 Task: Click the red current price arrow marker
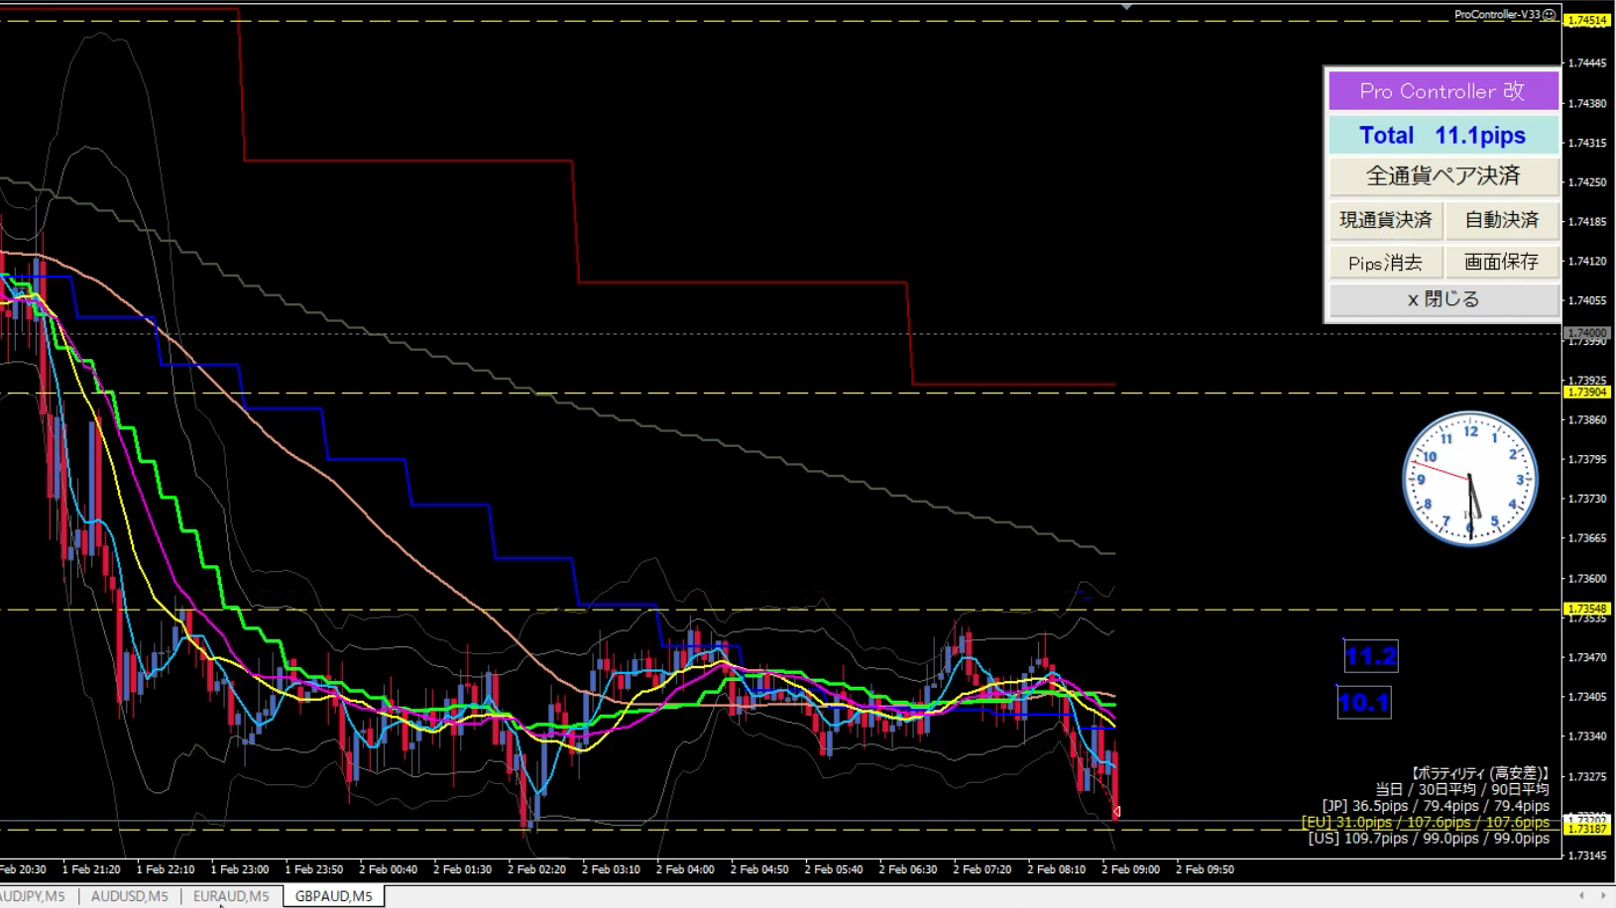[1116, 812]
